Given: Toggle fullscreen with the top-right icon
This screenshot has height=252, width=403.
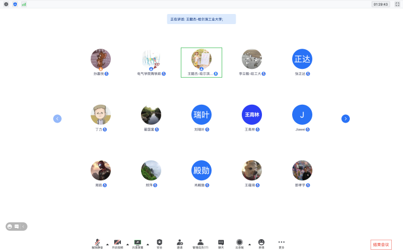Looking at the screenshot, I should [x=396, y=4].
